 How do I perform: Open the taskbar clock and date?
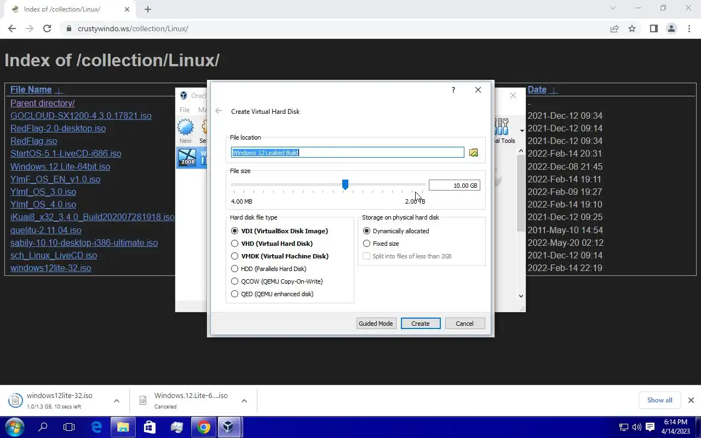point(675,427)
